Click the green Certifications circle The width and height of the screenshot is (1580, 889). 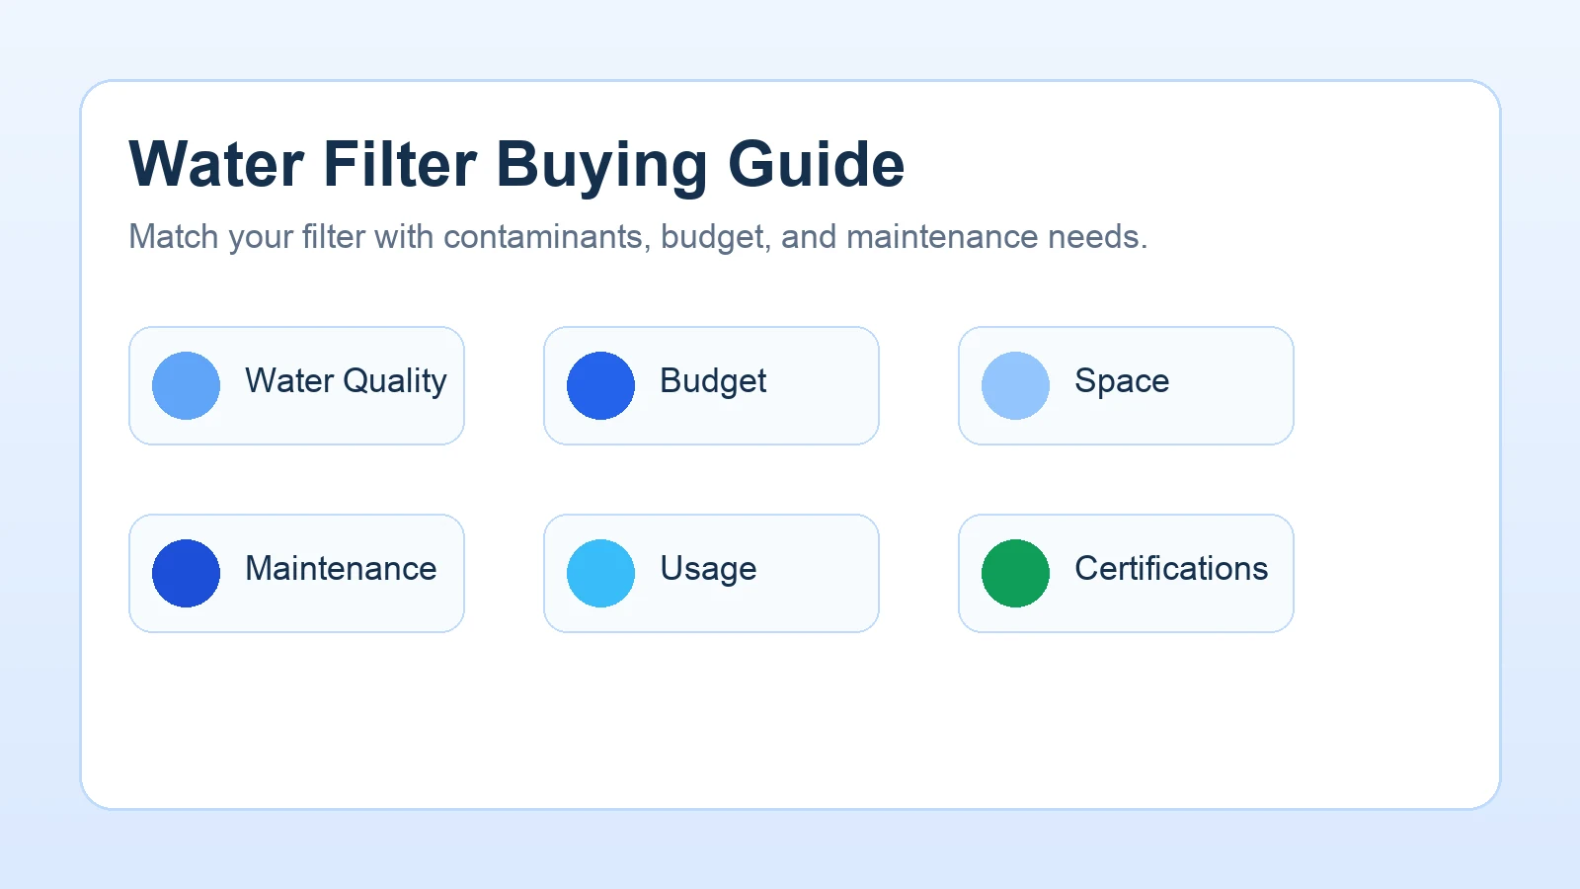[x=1015, y=573]
